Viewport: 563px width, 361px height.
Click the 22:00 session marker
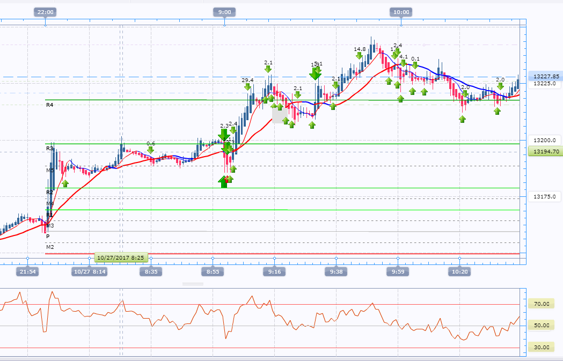(45, 12)
